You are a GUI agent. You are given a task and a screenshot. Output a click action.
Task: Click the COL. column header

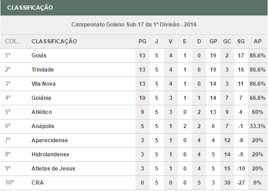click(12, 41)
